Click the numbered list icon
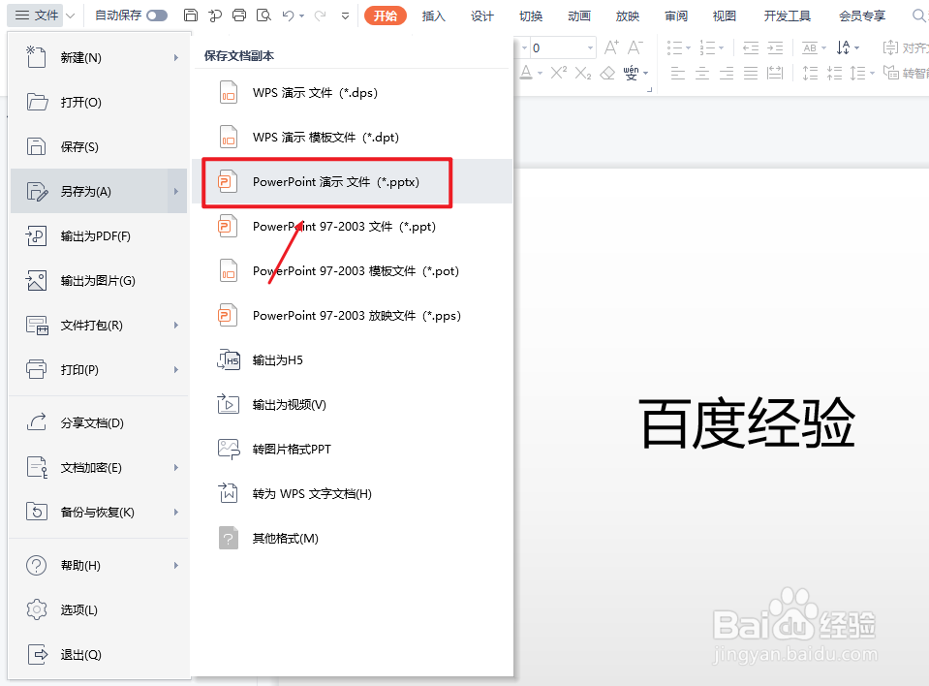This screenshot has height=686, width=929. click(707, 47)
